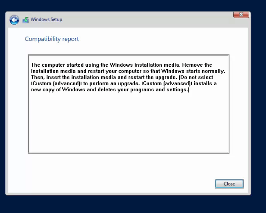The width and height of the screenshot is (266, 213).
Task: Click the "Windows Setup" title text
Action: 46,19
